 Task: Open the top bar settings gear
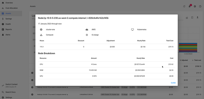click(x=195, y=6)
